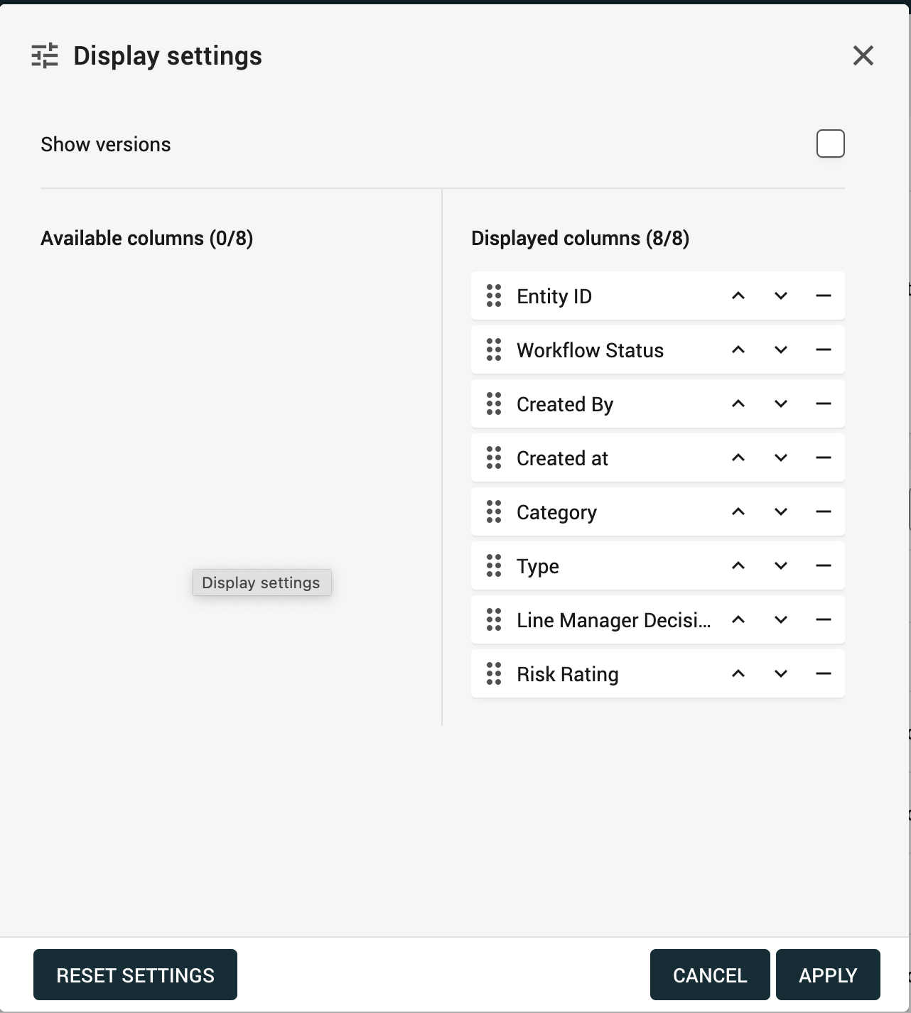The image size is (911, 1013).
Task: Move Created By column up
Action: pos(738,403)
